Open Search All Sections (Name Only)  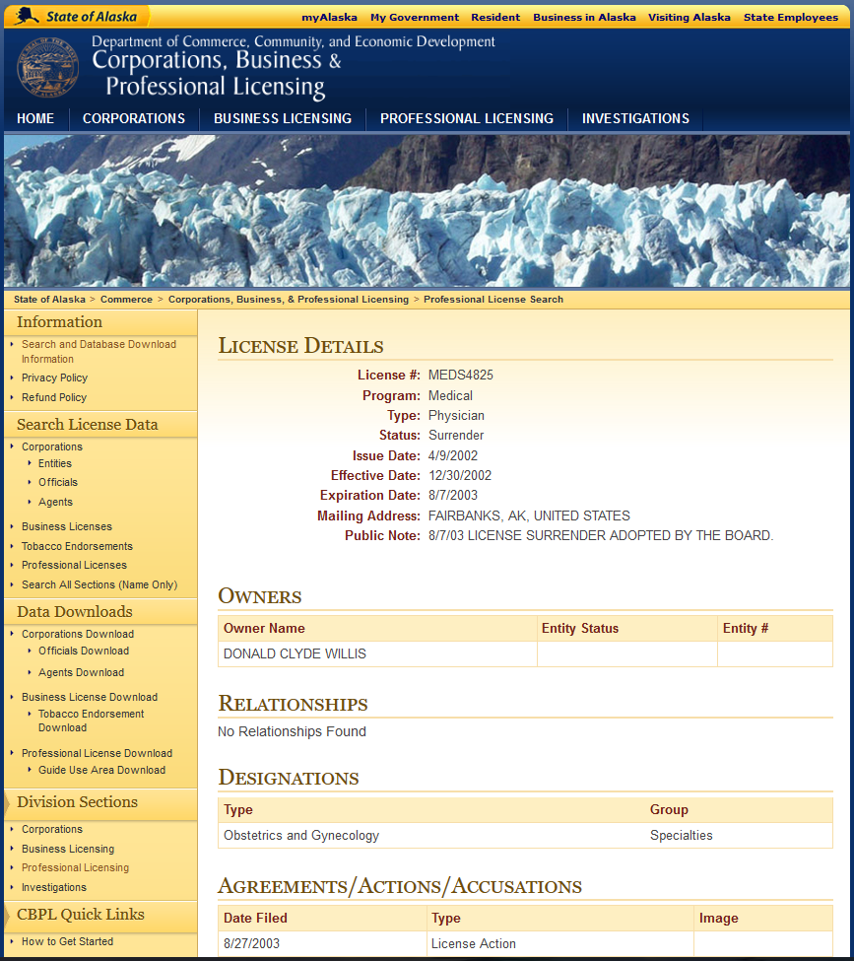[99, 583]
